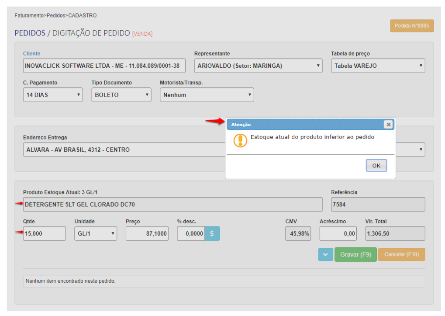Focus the Preço price field
Image resolution: width=445 pixels, height=316 pixels.
click(147, 234)
